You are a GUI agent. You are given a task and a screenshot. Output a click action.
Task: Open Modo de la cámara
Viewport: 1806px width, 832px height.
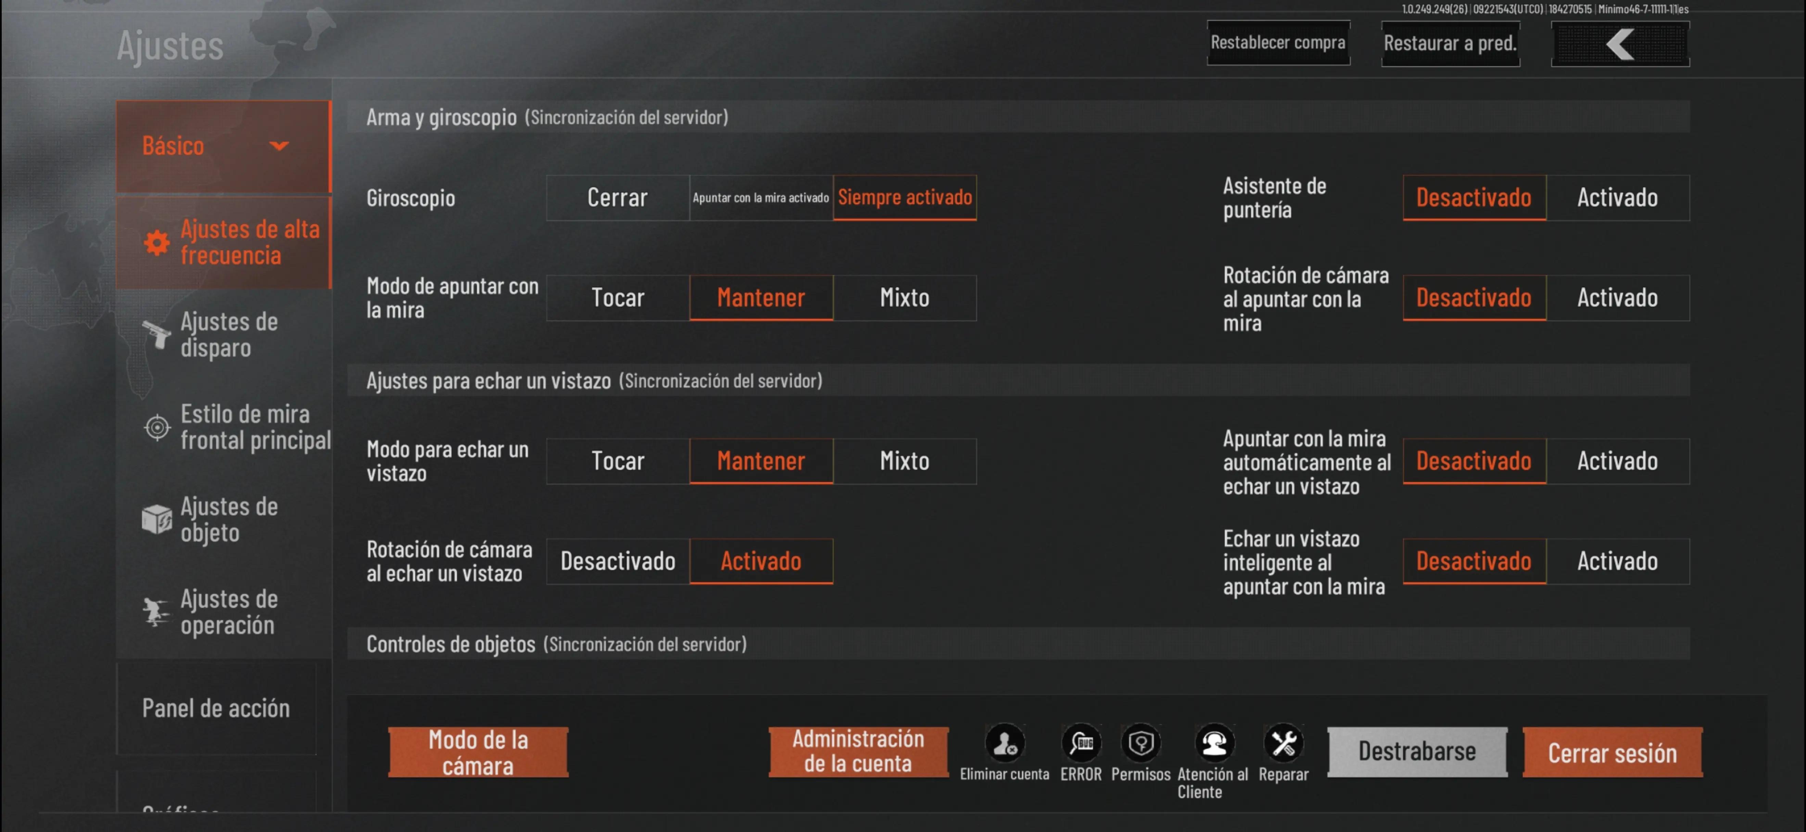pyautogui.click(x=478, y=752)
